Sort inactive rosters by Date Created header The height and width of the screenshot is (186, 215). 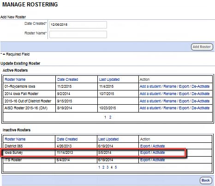[x=67, y=139]
